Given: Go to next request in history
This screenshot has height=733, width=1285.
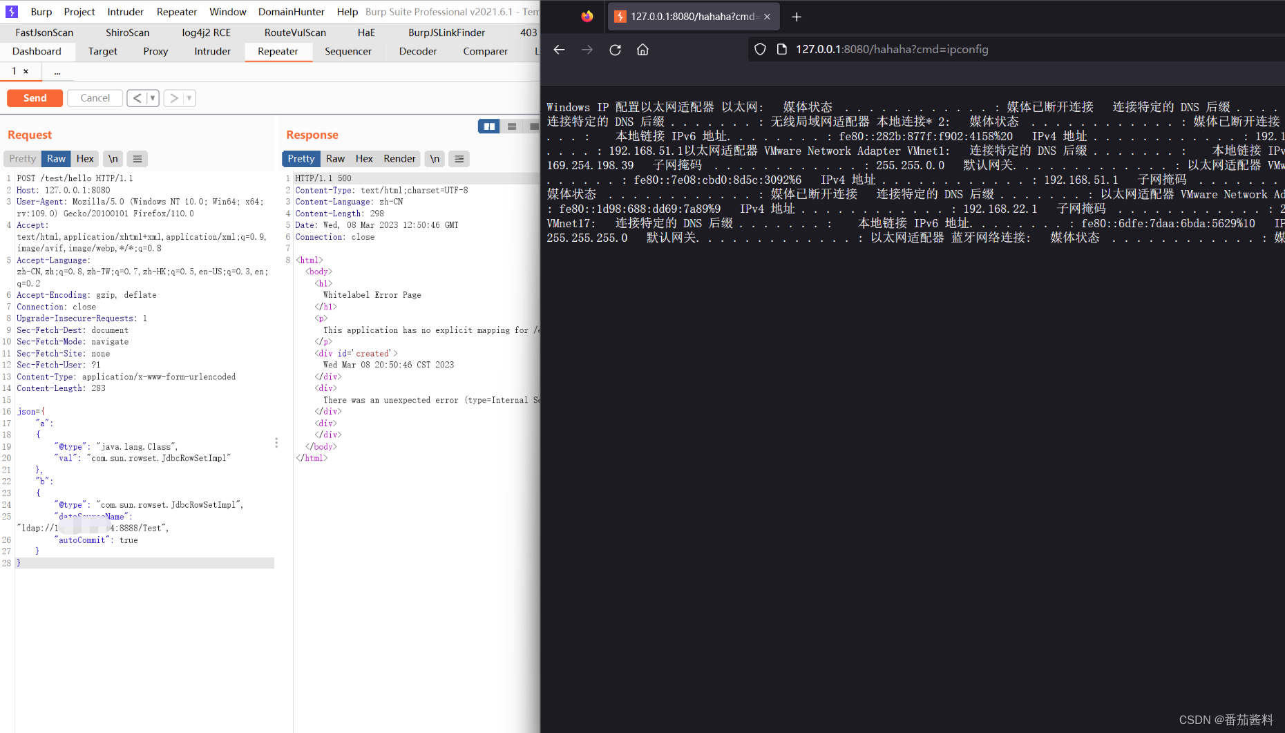Looking at the screenshot, I should [174, 98].
